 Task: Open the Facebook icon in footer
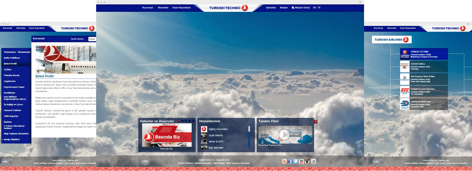click(x=290, y=162)
